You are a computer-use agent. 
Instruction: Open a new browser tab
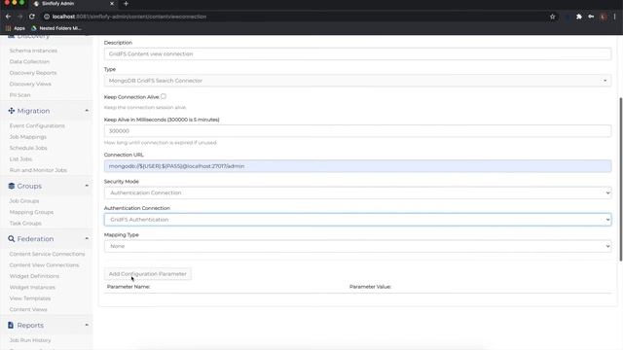click(126, 4)
